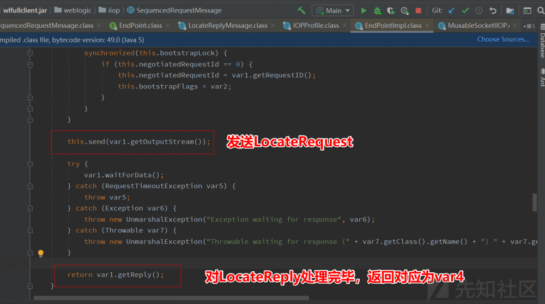Switch to EndPoint.class tab
The width and height of the screenshot is (545, 304).
pyautogui.click(x=140, y=26)
